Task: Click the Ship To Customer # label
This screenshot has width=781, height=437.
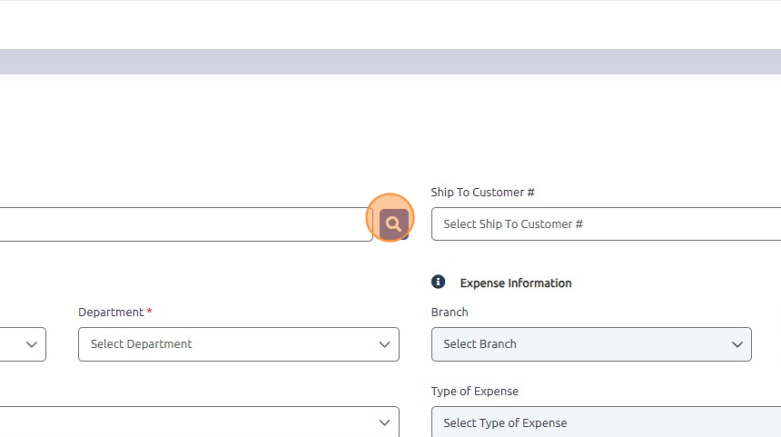Action: pos(482,193)
